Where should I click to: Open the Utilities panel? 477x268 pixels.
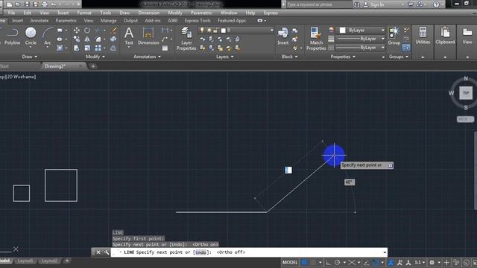pos(423,36)
